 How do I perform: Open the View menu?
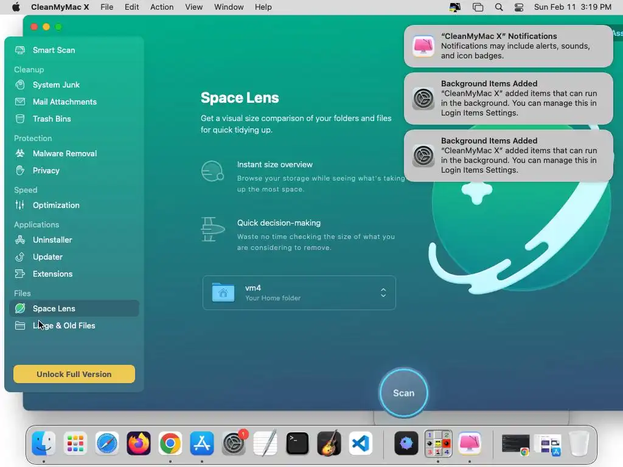194,7
